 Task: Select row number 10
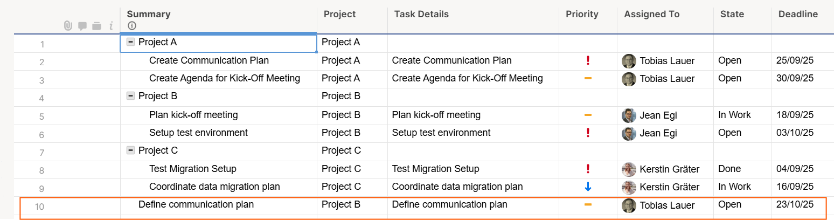(39, 206)
